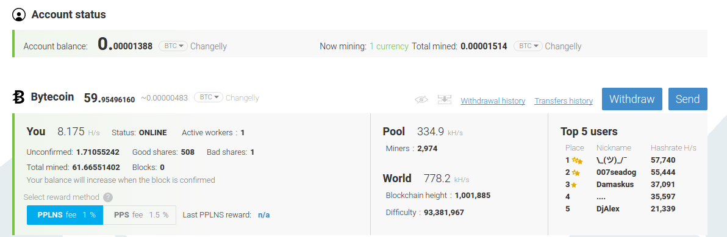Click hashrate 21,339 in top users
The width and height of the screenshot is (727, 237).
pos(663,209)
